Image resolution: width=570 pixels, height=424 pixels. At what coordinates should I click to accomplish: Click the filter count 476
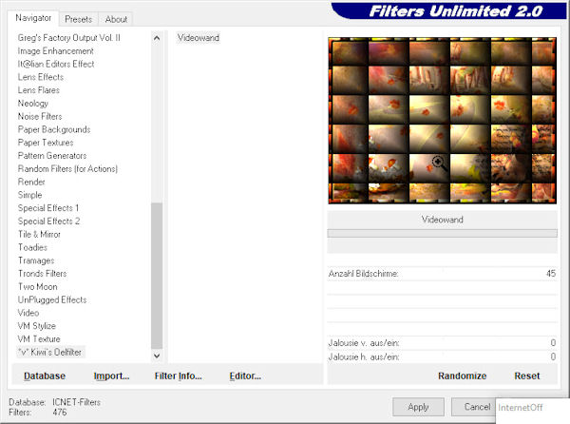(x=60, y=413)
